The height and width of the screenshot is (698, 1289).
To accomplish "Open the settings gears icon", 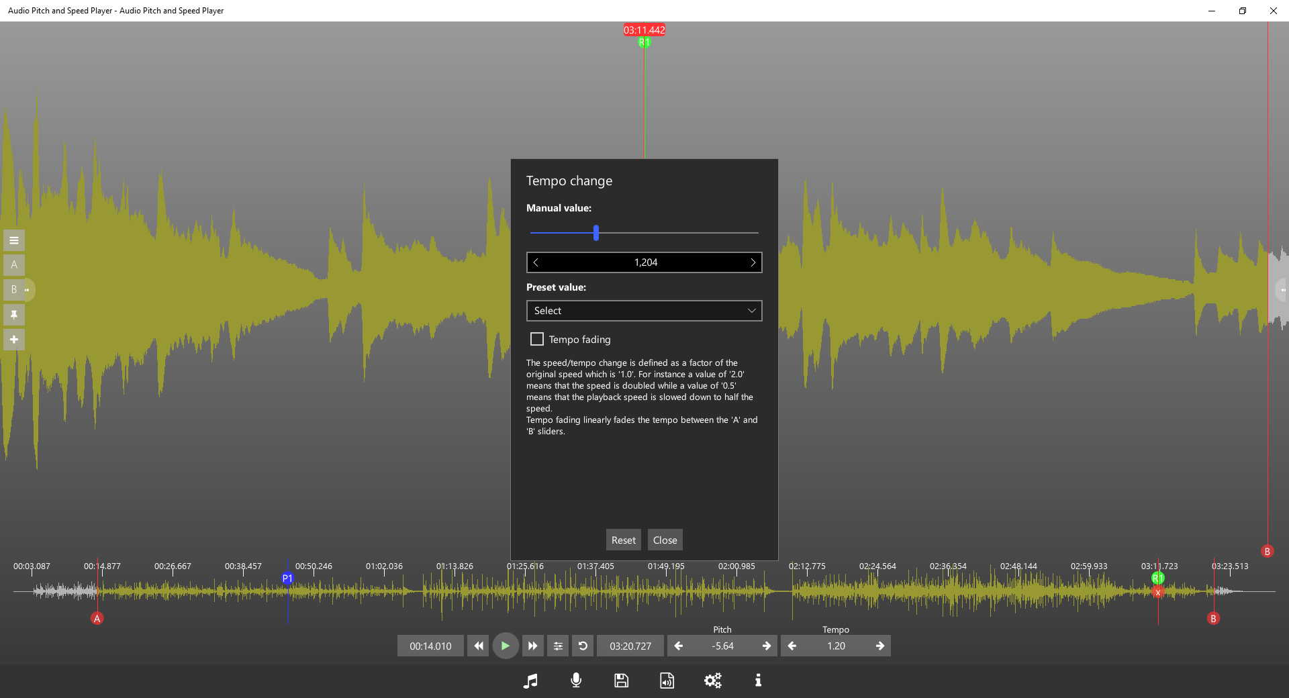I will 712,681.
